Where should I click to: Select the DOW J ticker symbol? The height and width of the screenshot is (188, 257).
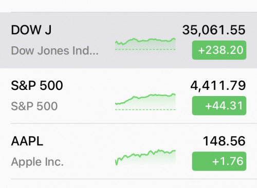31,30
